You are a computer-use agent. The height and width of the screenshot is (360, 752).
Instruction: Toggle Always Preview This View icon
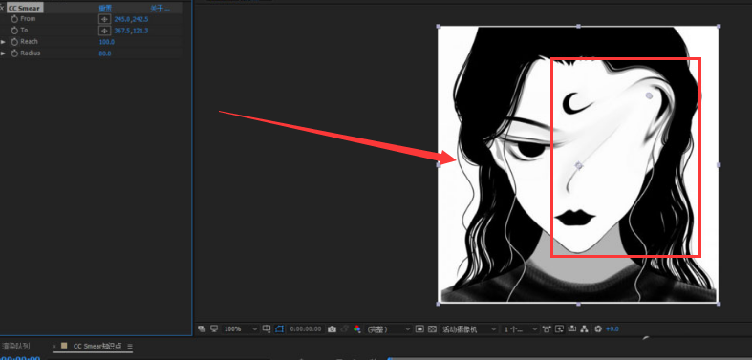coord(202,328)
